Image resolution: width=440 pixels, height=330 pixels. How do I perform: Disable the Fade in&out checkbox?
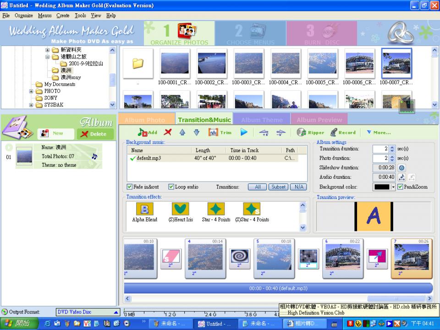click(130, 187)
